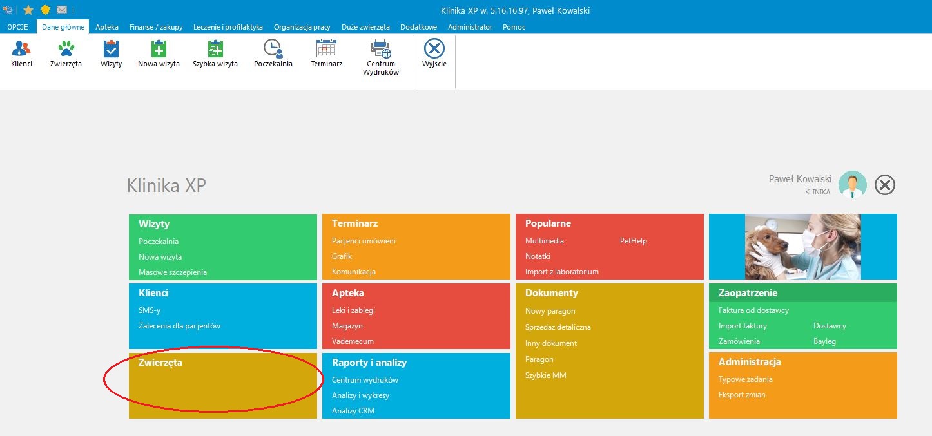Open the Bayleg link

click(x=824, y=341)
